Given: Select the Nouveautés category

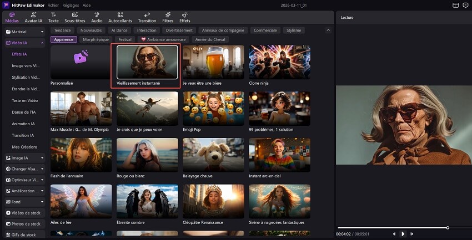Looking at the screenshot, I should click(x=91, y=30).
